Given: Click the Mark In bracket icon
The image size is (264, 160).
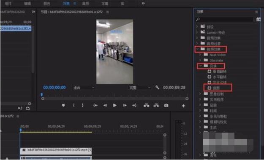Looking at the screenshot, I should click(74, 105).
